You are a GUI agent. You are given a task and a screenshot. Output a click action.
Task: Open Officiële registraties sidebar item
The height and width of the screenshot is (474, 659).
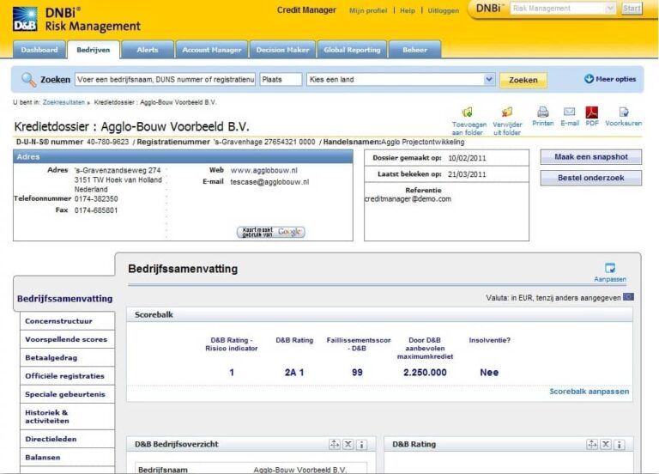coord(67,376)
